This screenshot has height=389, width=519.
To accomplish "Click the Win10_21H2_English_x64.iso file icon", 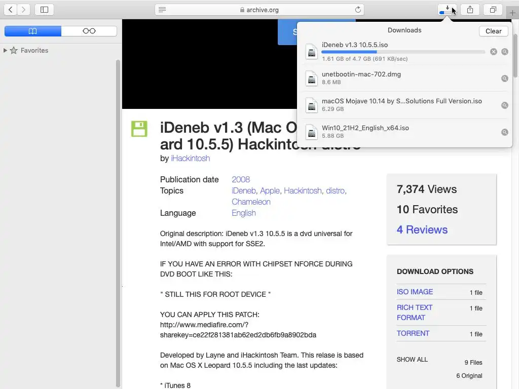I will coord(312,132).
